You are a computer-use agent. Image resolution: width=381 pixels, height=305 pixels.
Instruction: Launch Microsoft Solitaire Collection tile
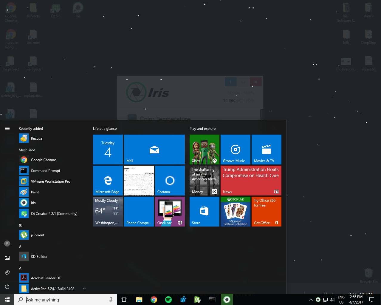pos(236,212)
